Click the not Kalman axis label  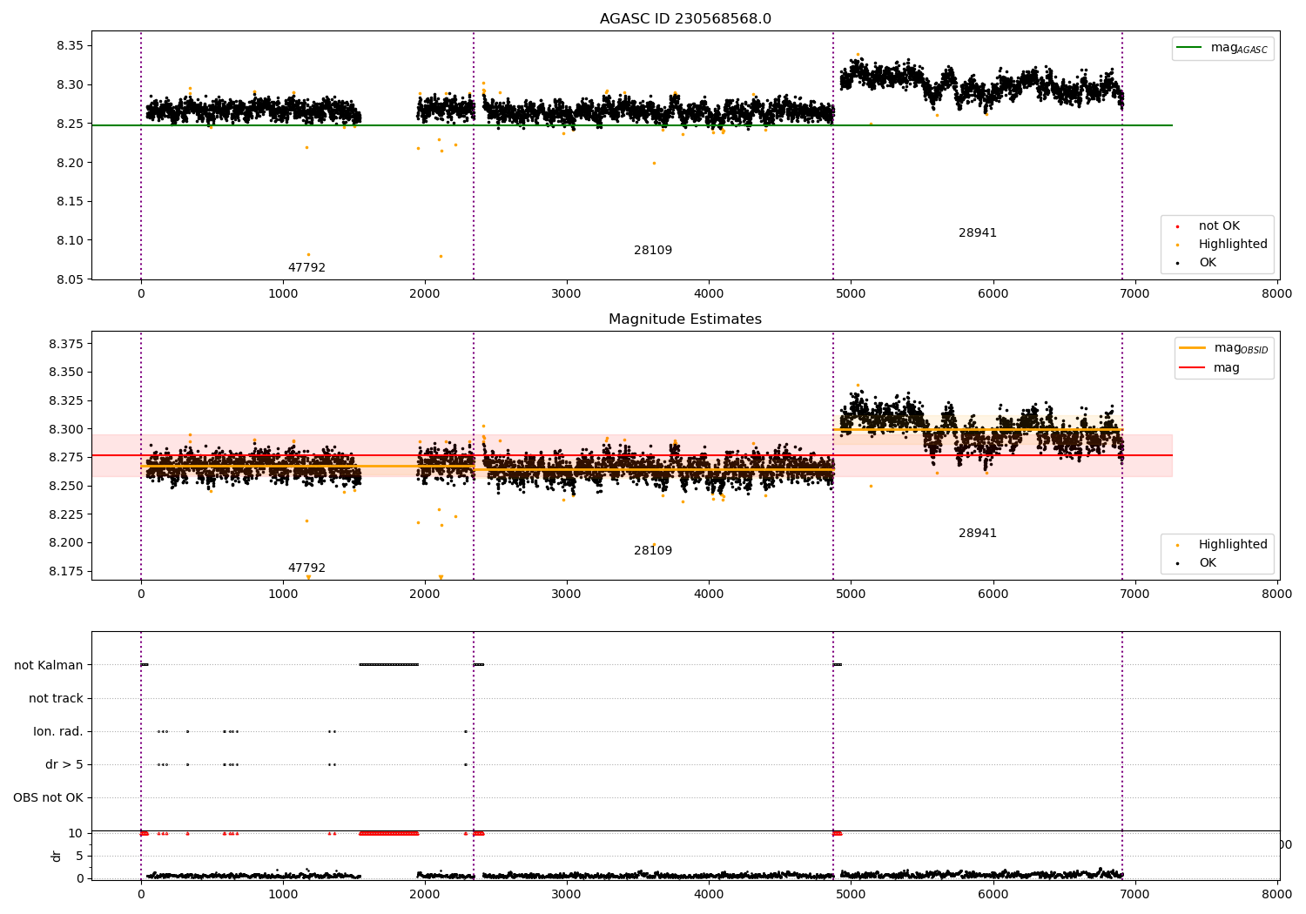pos(49,665)
